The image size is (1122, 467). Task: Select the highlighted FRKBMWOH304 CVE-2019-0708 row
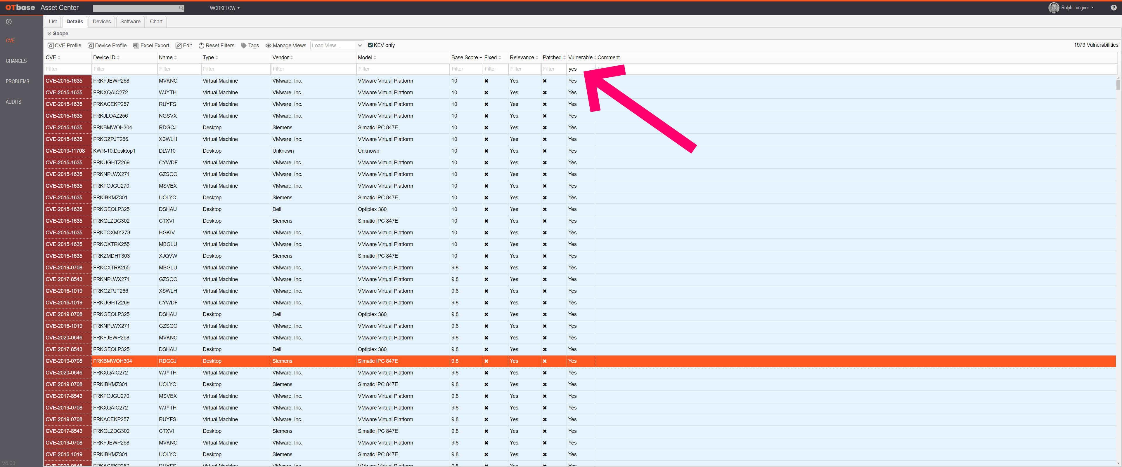(580, 361)
